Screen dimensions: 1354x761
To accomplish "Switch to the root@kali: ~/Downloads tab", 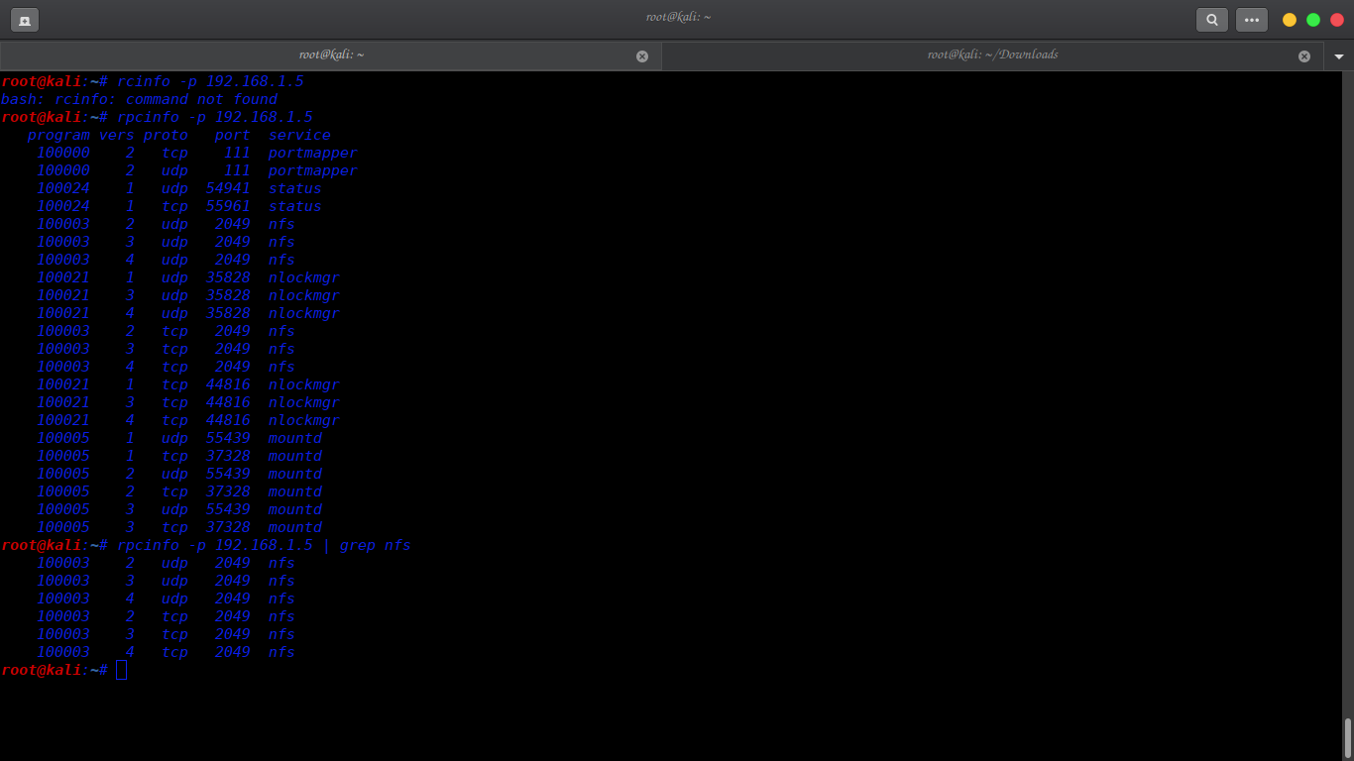I will coord(991,55).
